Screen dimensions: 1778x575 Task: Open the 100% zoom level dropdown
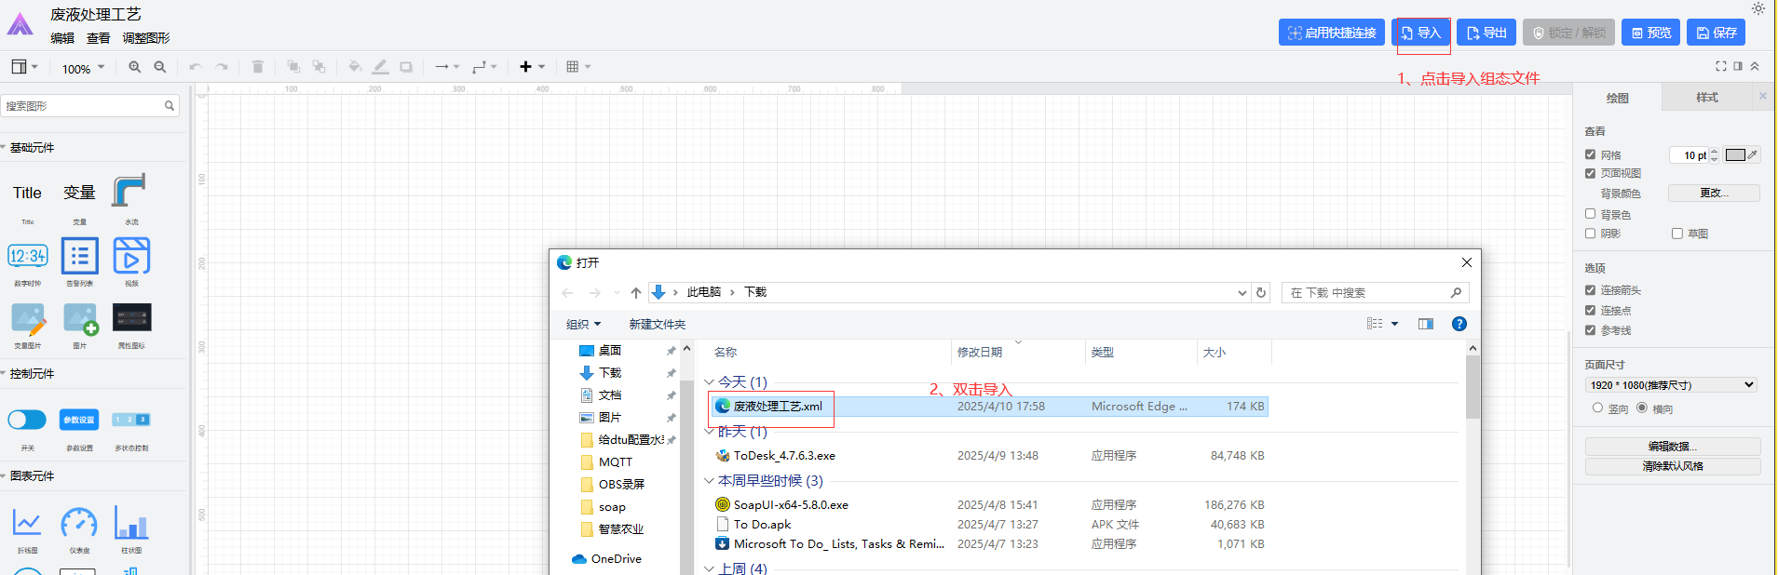click(x=83, y=68)
